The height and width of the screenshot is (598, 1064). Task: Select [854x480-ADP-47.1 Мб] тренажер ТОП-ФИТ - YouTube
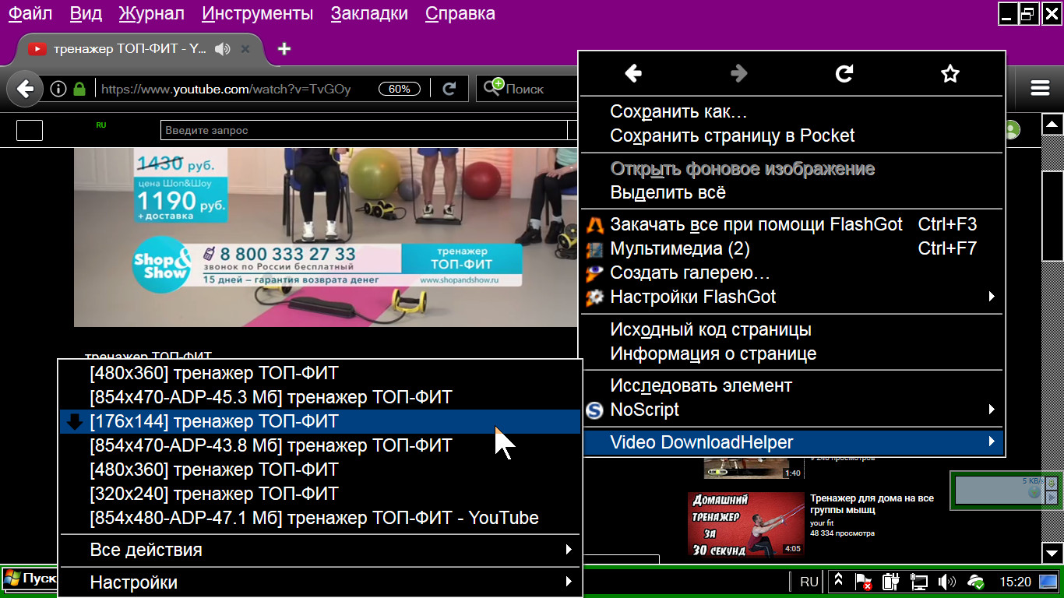pyautogui.click(x=320, y=518)
